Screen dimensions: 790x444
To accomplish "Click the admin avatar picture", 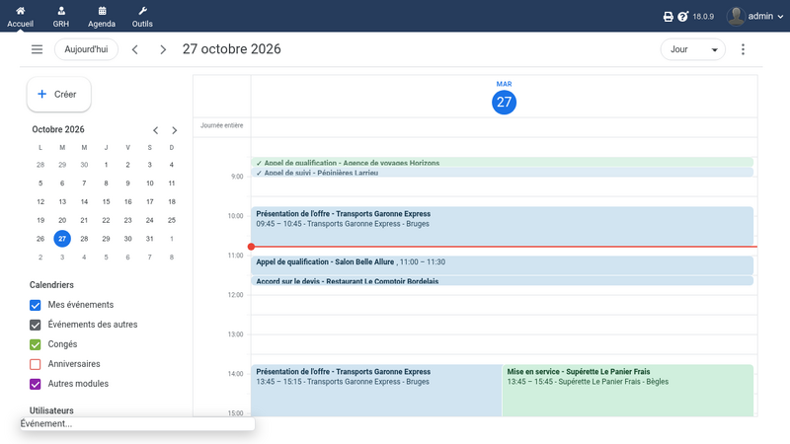I will tap(736, 16).
